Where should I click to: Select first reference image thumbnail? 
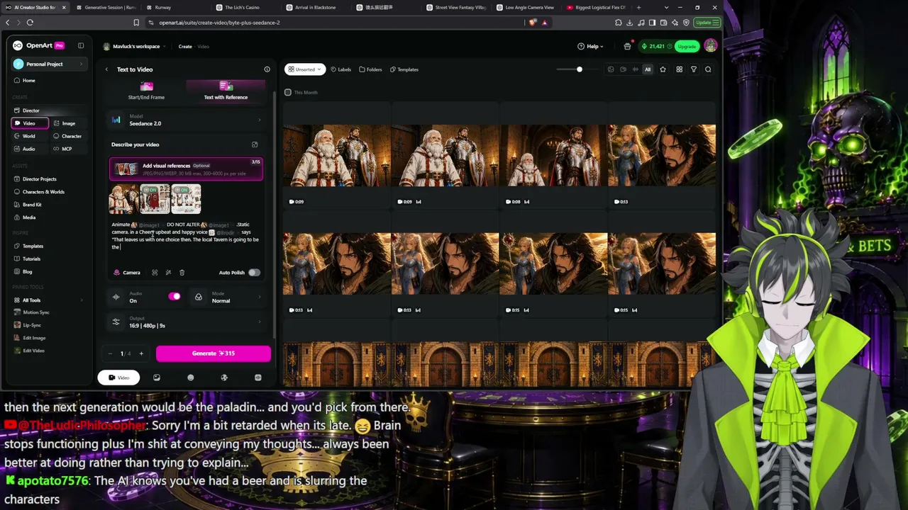pos(123,199)
